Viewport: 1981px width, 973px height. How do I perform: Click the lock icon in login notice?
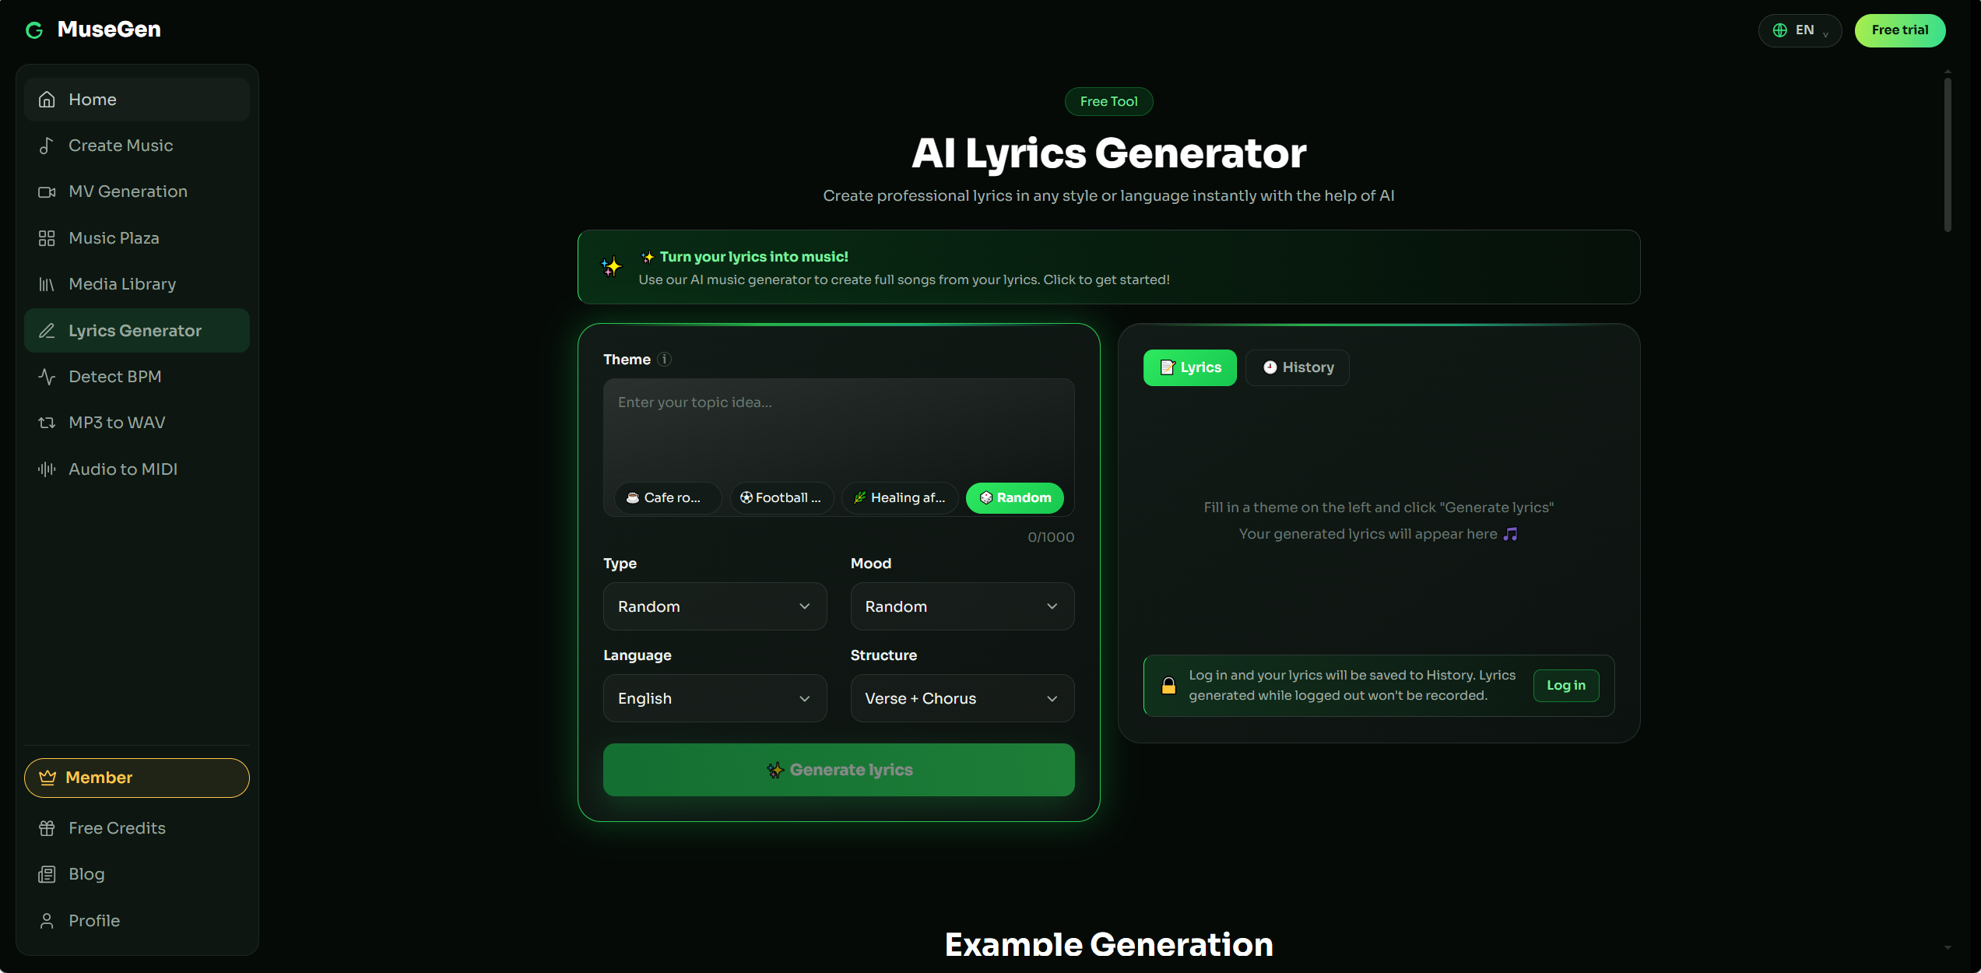click(x=1168, y=686)
